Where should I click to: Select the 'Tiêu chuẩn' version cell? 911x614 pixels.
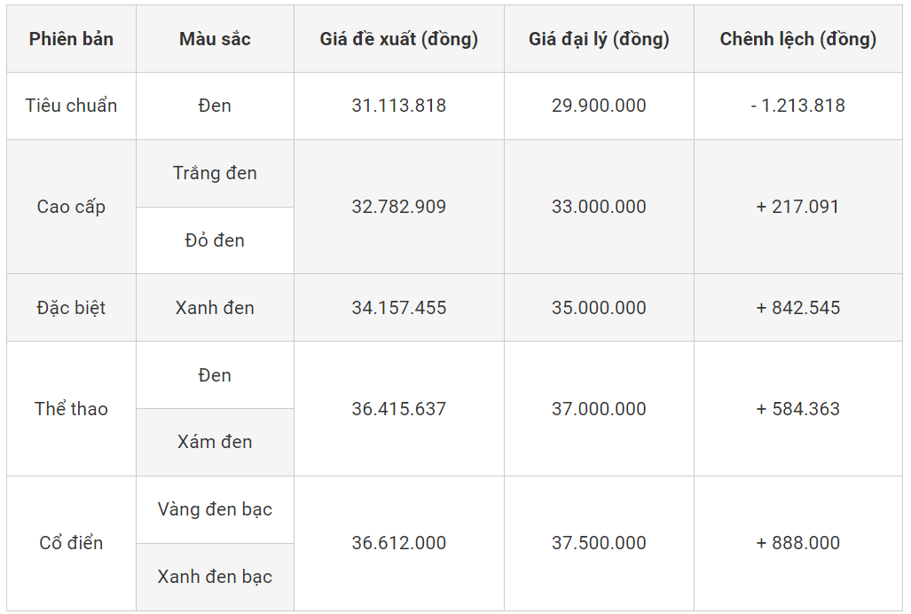(x=71, y=106)
